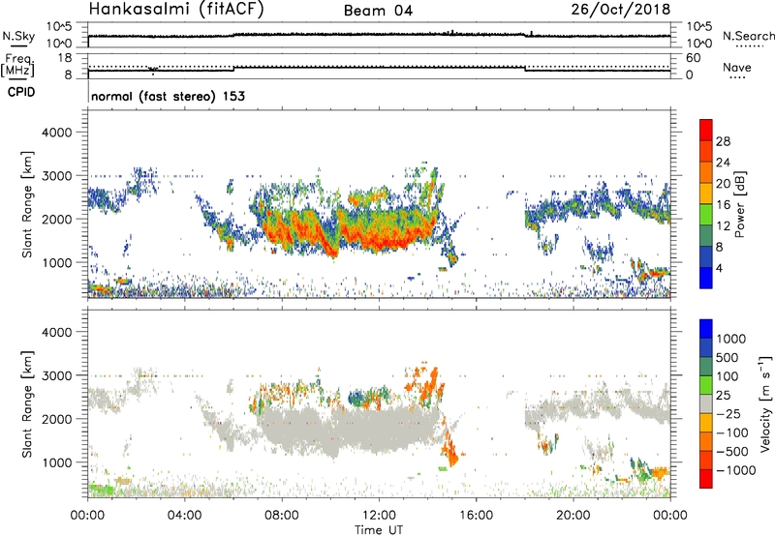775x536 pixels.
Task: Click Slant Range label of velocity panel
Action: (27, 403)
